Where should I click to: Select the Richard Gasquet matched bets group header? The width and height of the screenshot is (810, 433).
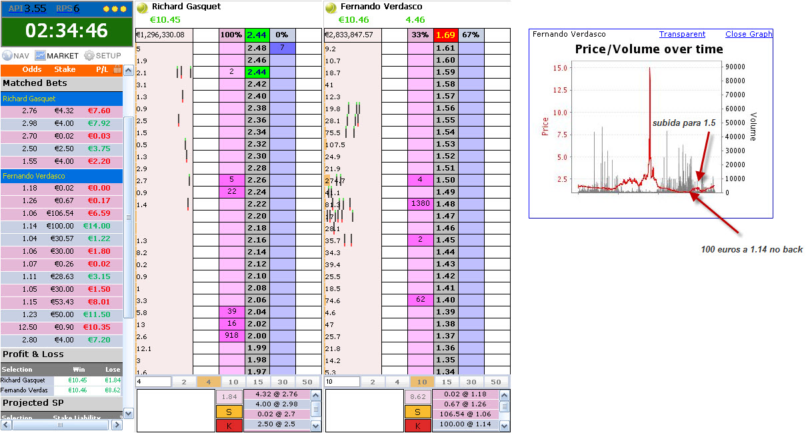point(62,99)
